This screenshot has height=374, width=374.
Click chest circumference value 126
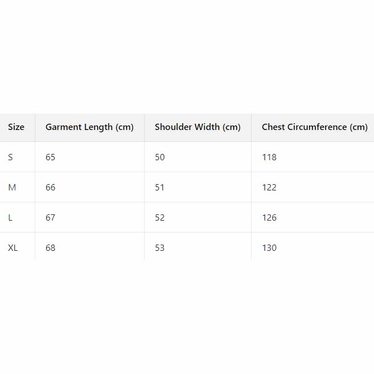click(269, 218)
